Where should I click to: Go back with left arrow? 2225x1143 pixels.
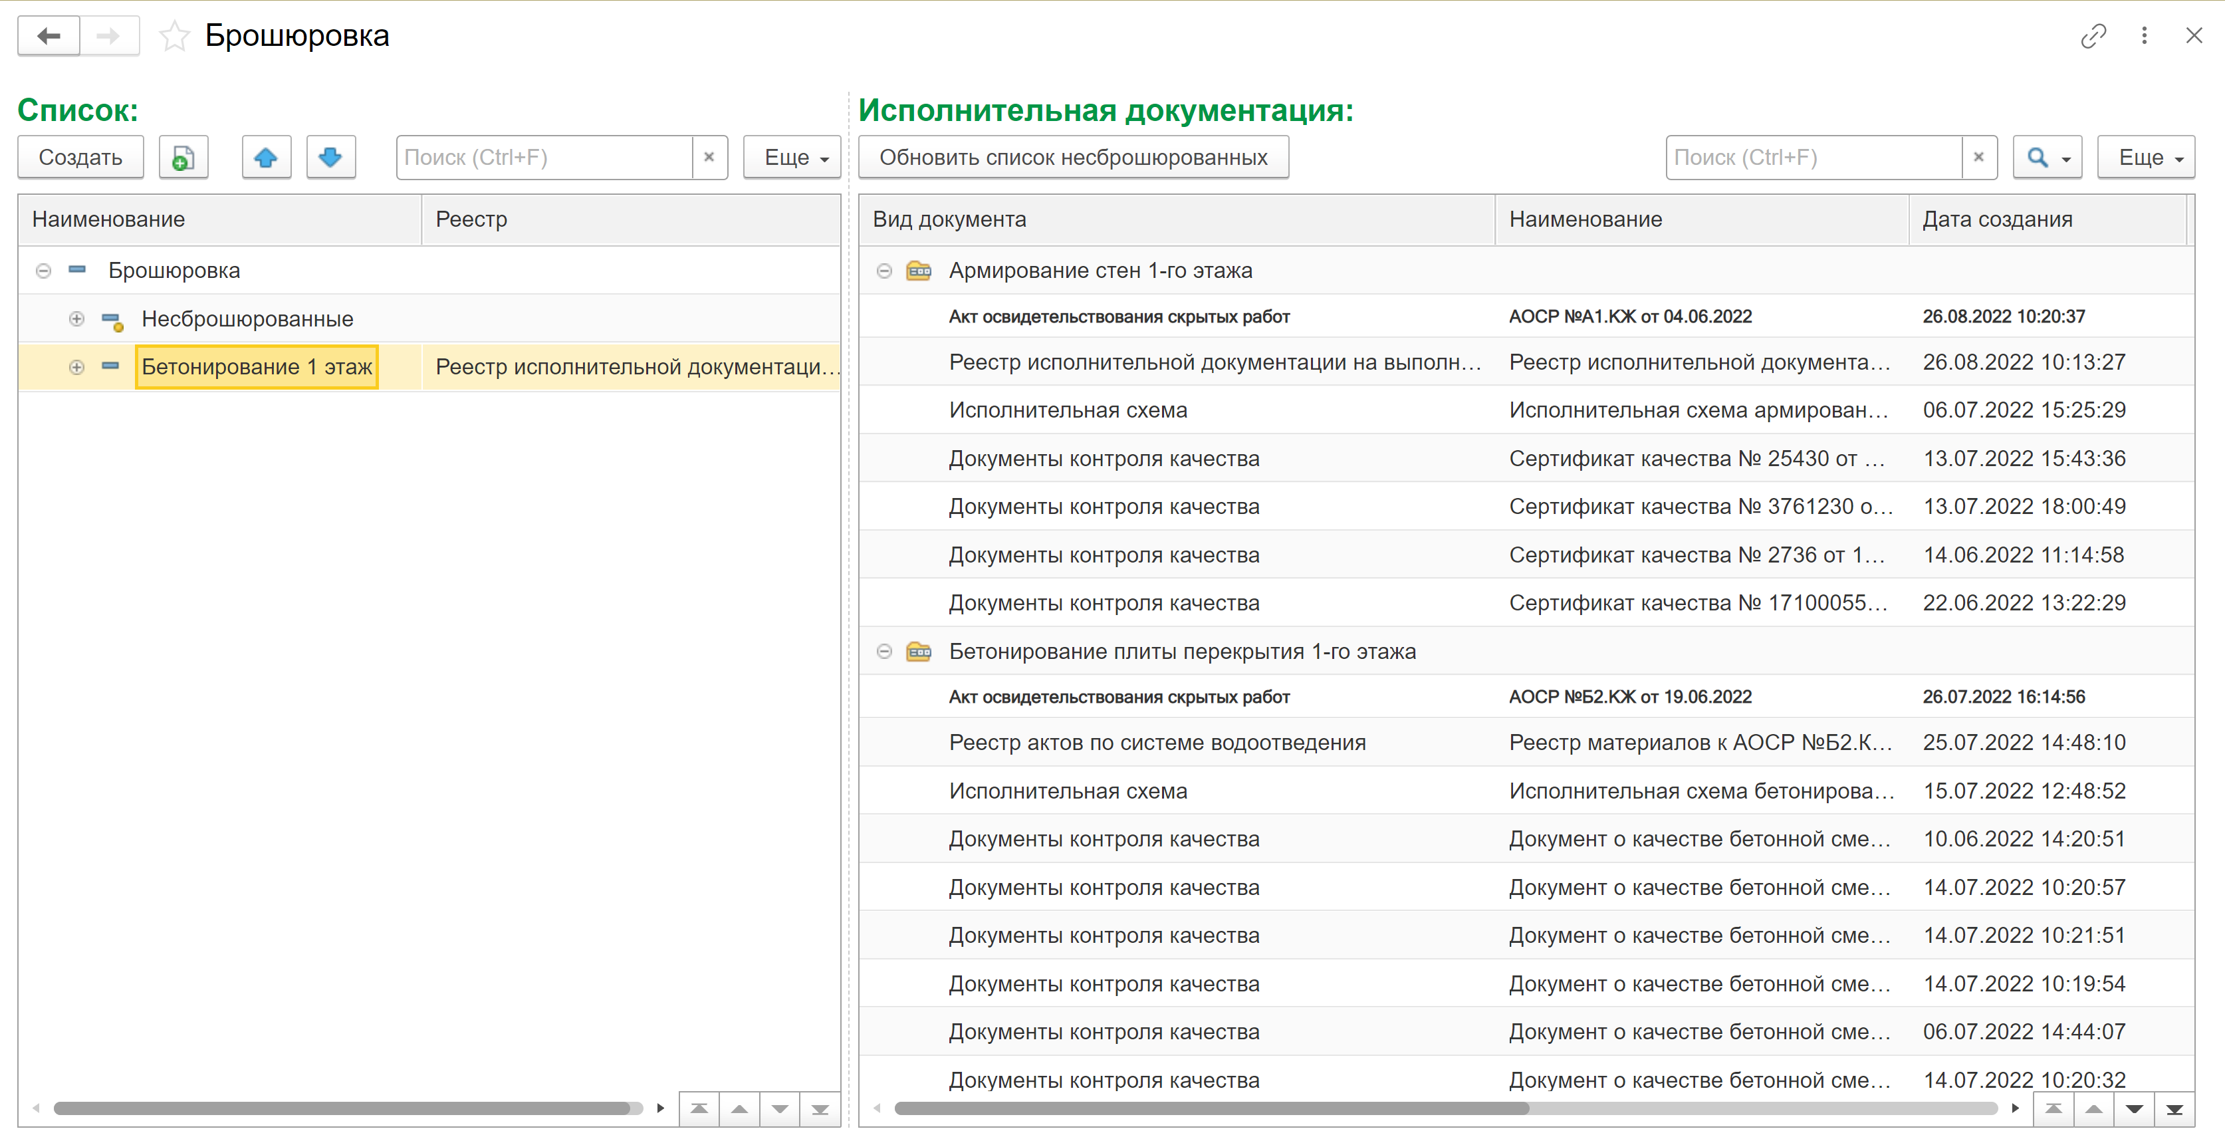(49, 37)
